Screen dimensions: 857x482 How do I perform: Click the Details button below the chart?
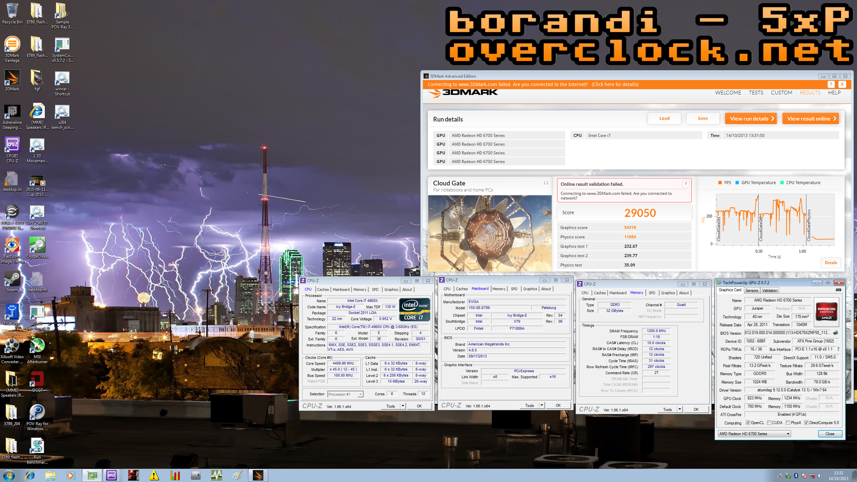(831, 263)
